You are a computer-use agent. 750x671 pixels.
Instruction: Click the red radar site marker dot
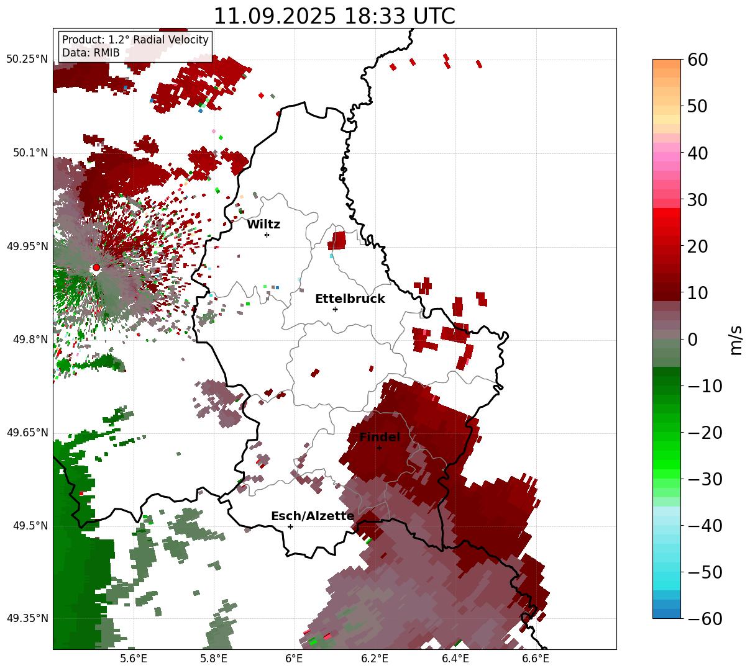click(x=96, y=268)
